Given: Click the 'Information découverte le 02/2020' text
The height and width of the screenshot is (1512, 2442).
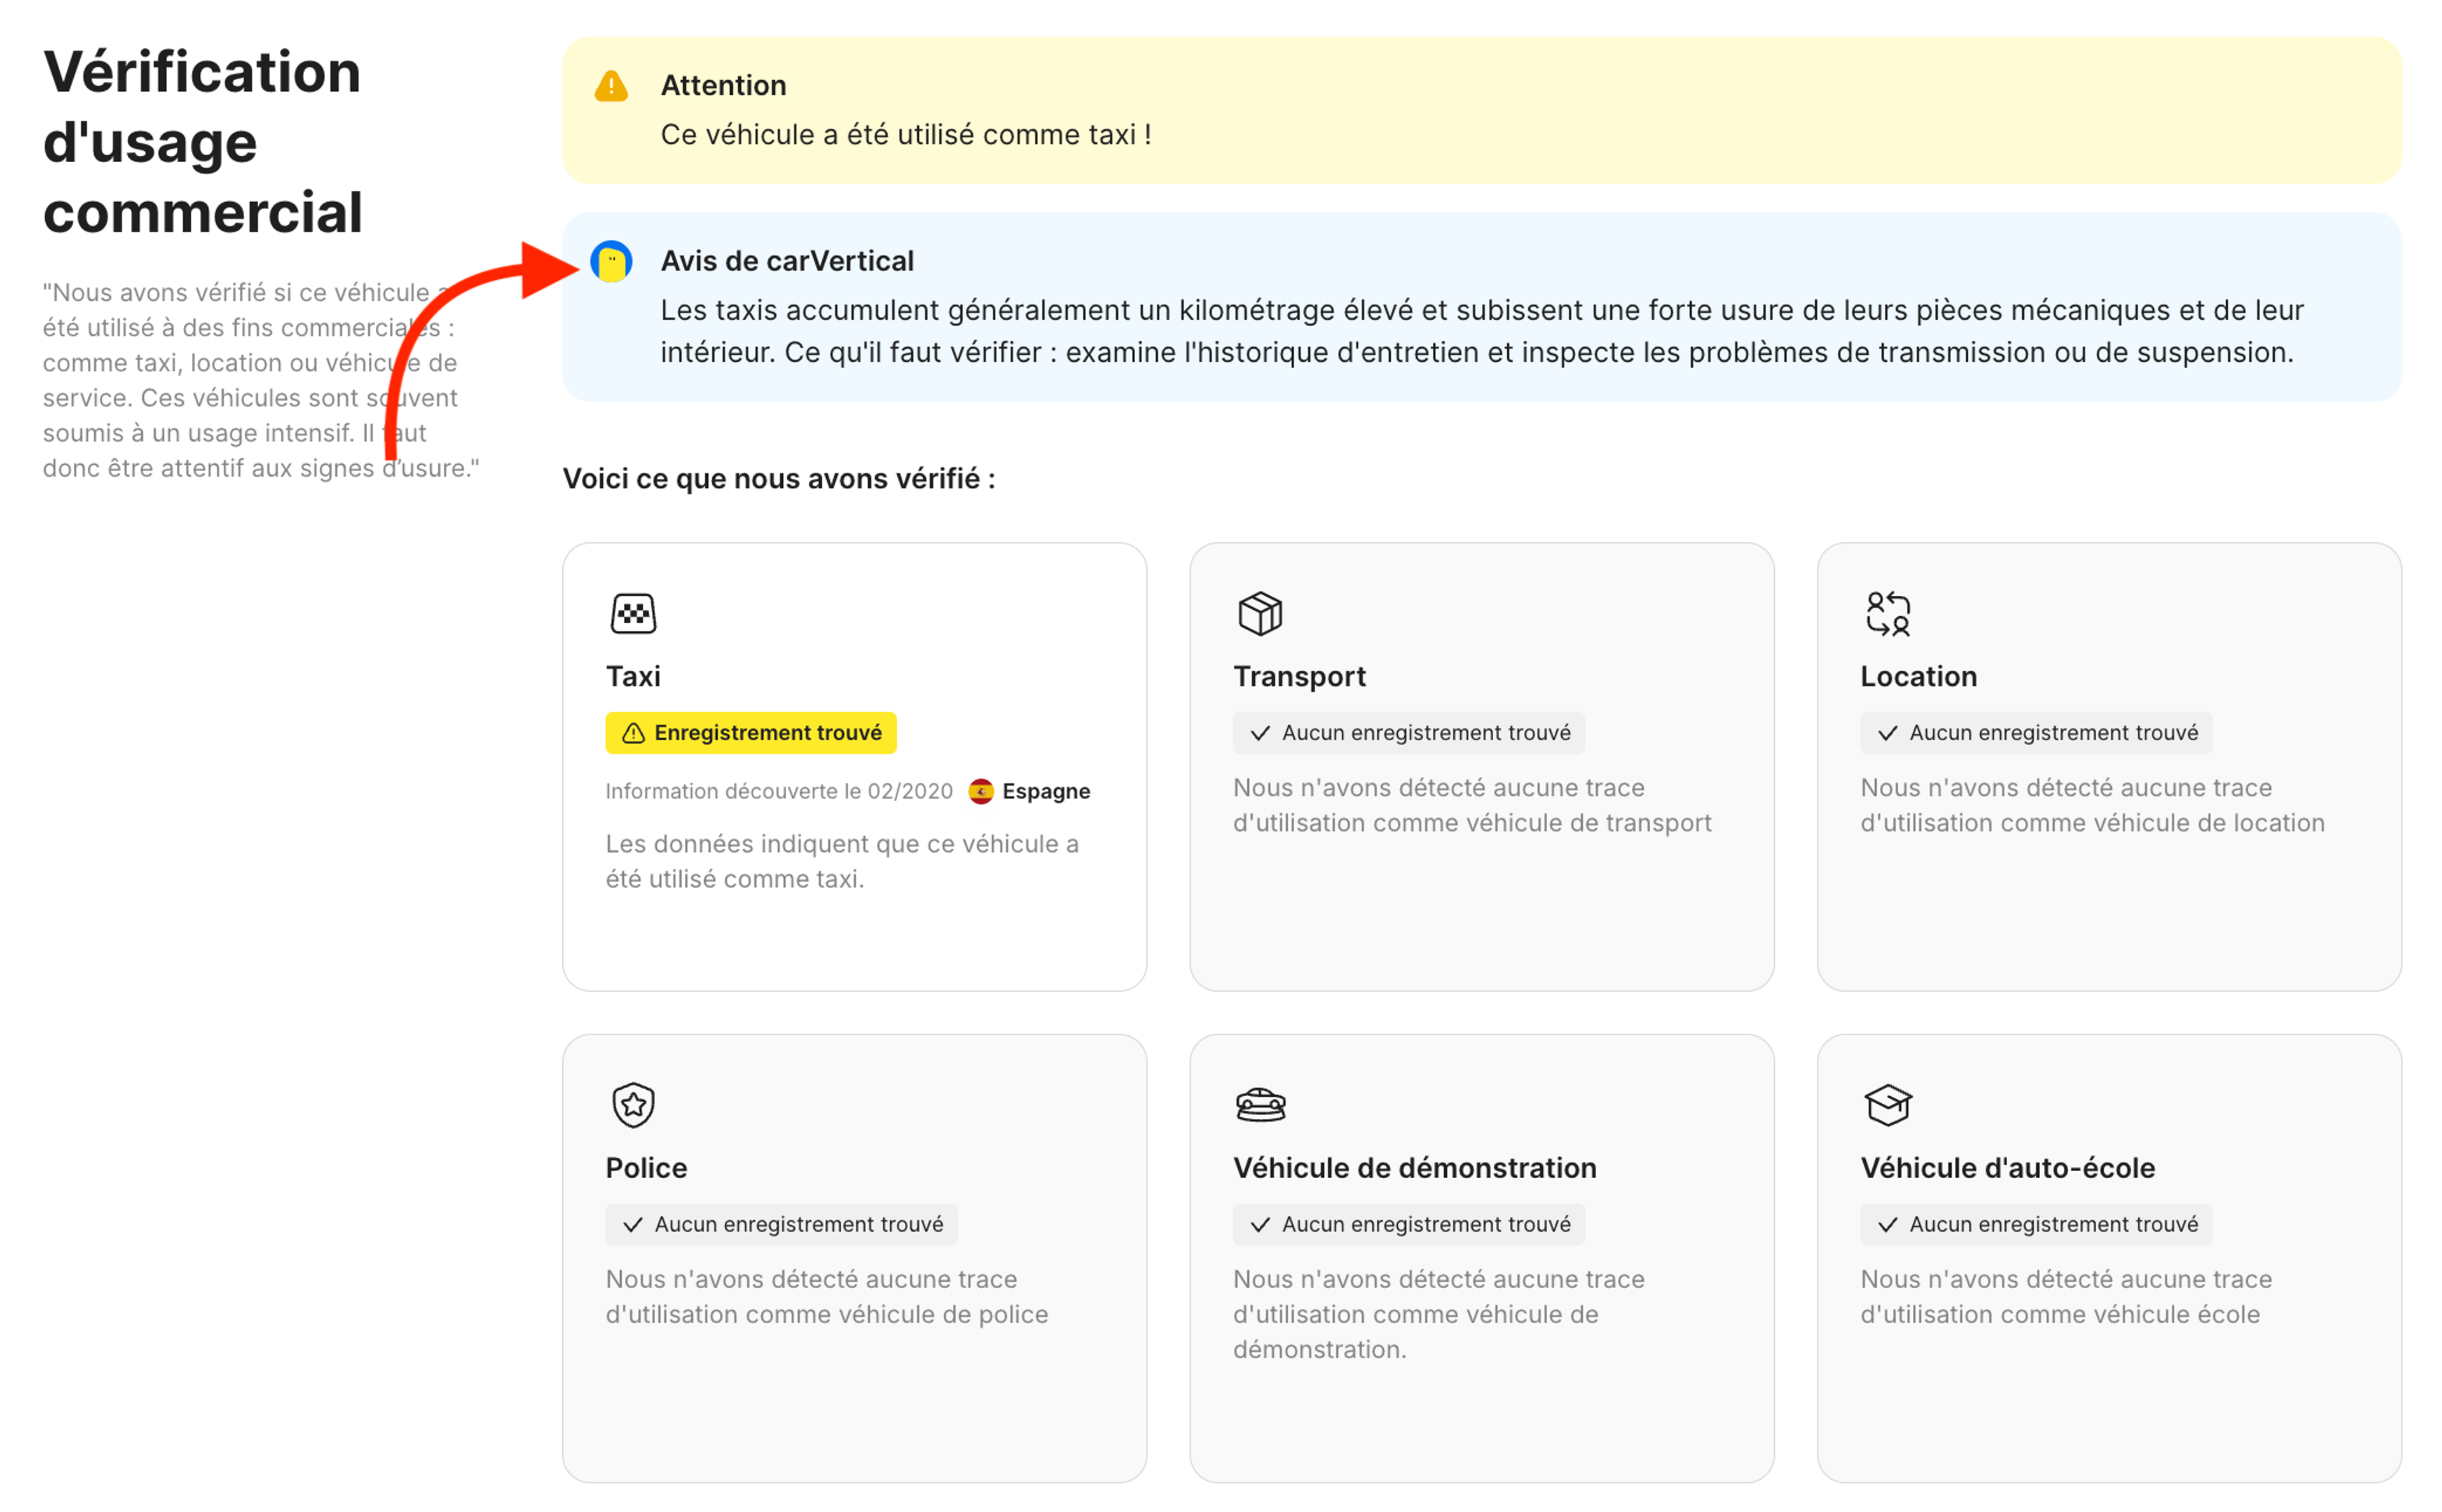Looking at the screenshot, I should tap(779, 791).
